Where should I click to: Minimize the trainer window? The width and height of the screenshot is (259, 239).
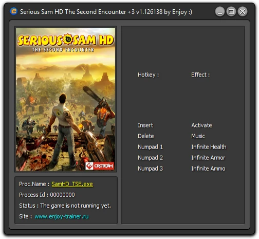pos(220,12)
